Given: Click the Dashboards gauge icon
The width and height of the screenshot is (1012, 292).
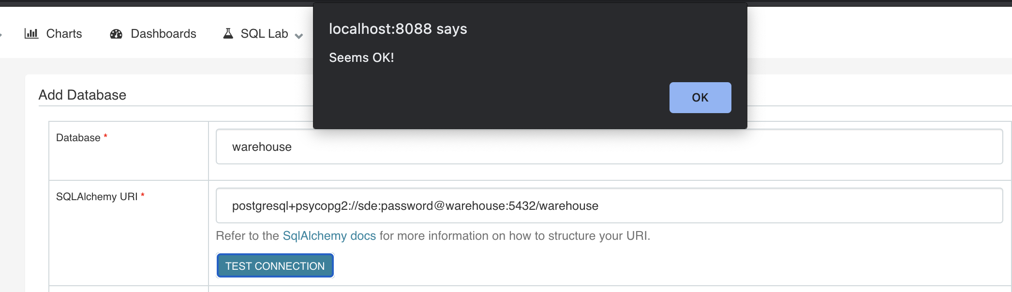Looking at the screenshot, I should pos(116,34).
